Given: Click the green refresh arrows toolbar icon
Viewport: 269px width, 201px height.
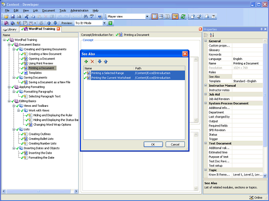Looking at the screenshot, I should pos(183,17).
